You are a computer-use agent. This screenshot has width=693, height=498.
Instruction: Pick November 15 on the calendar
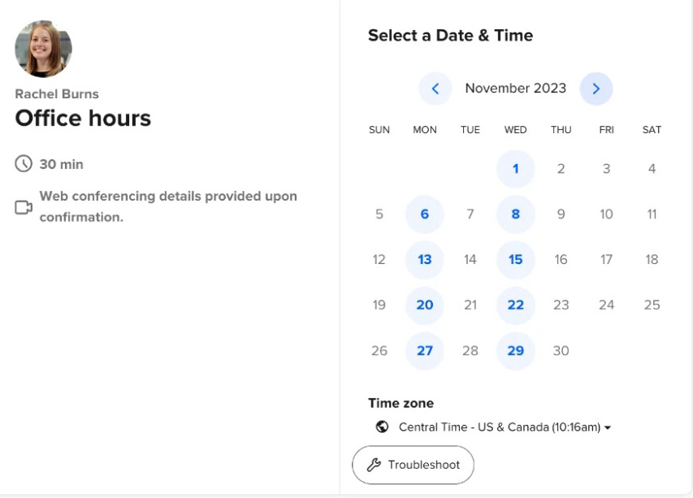click(x=515, y=261)
